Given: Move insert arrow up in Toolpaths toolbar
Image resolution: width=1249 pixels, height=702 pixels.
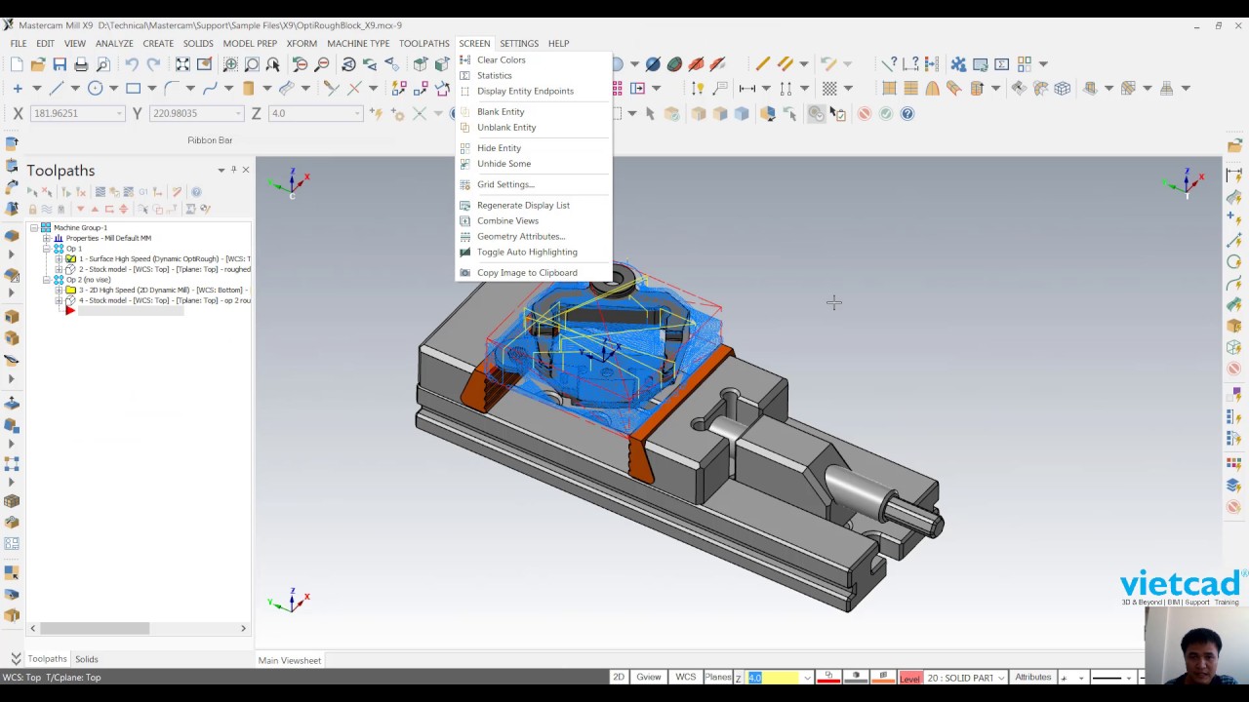Looking at the screenshot, I should point(95,209).
